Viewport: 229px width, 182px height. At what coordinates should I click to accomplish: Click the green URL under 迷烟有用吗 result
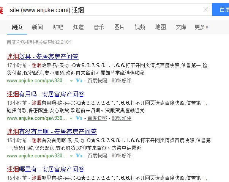[37, 118]
